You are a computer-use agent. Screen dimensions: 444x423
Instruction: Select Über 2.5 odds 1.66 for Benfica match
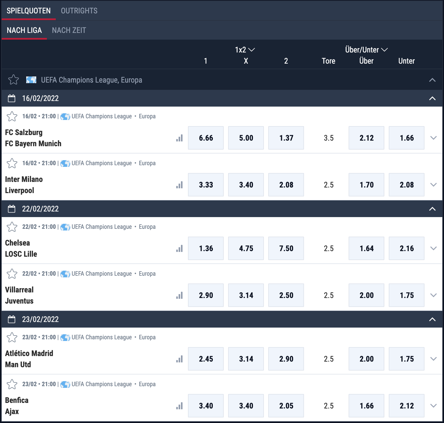366,406
